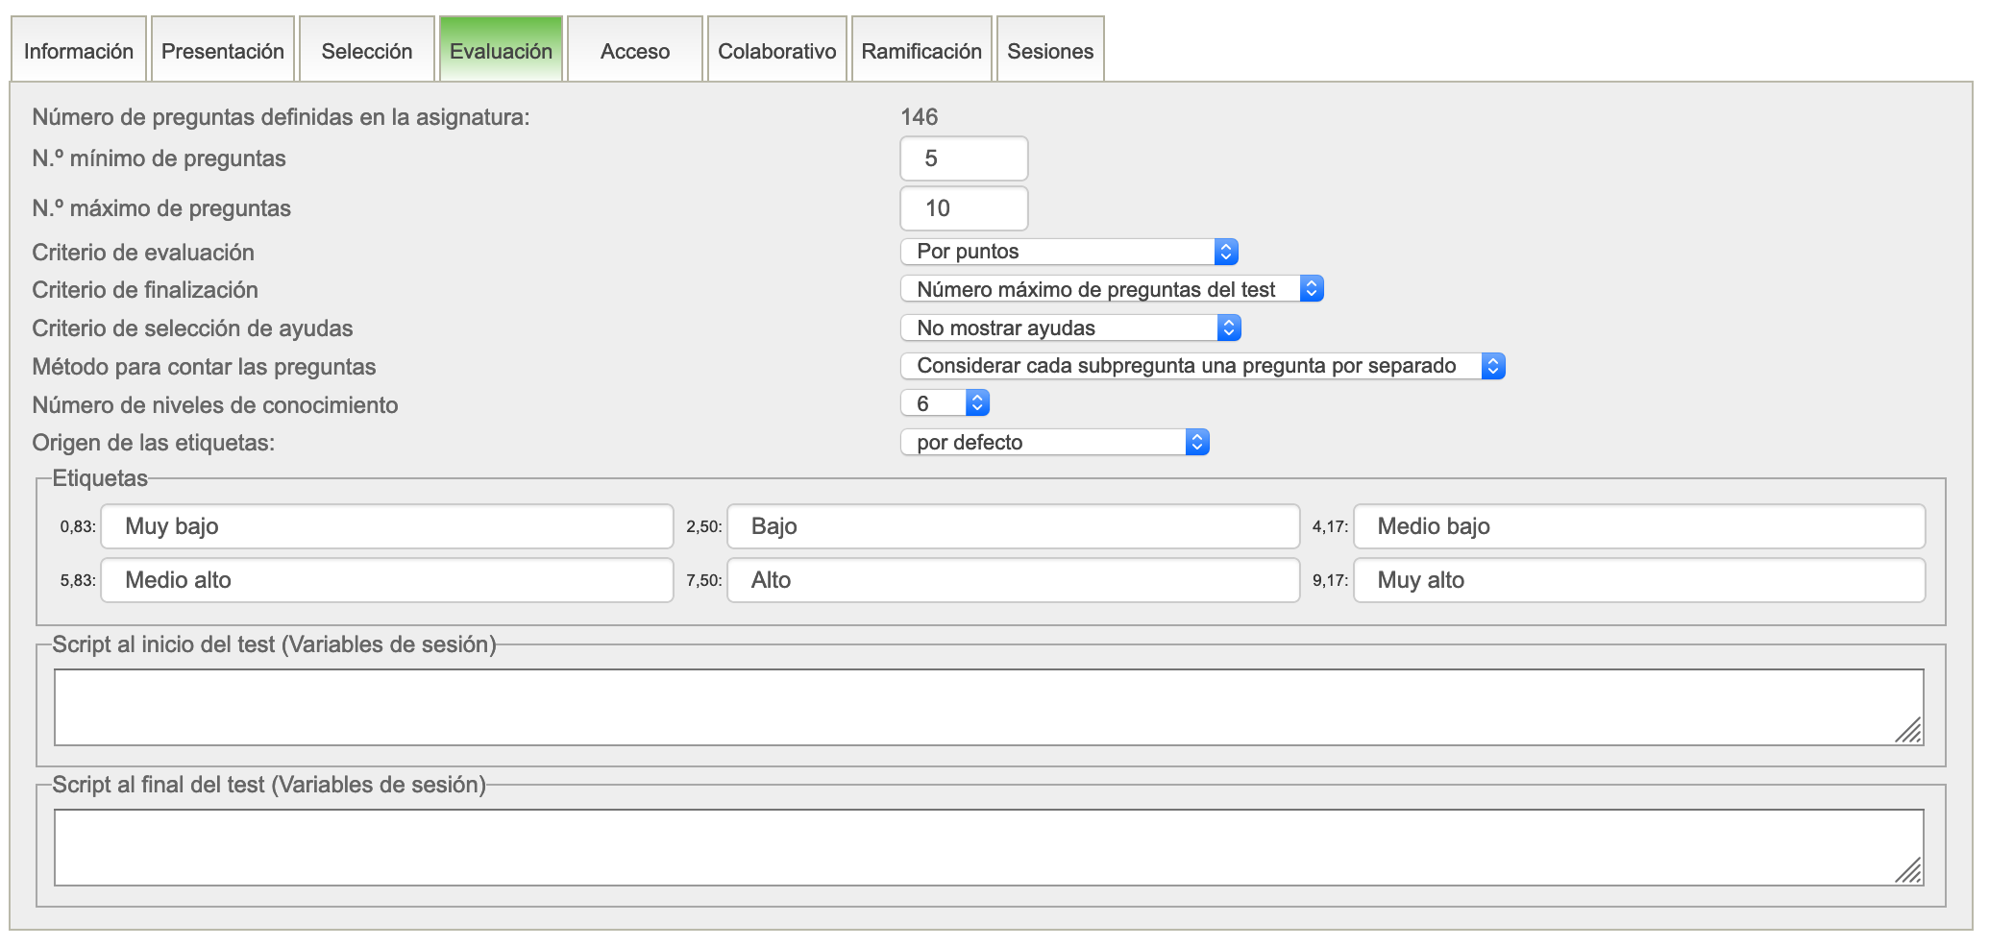The width and height of the screenshot is (1989, 947).
Task: Click the 'Muy bajo' label field
Action: click(x=386, y=526)
